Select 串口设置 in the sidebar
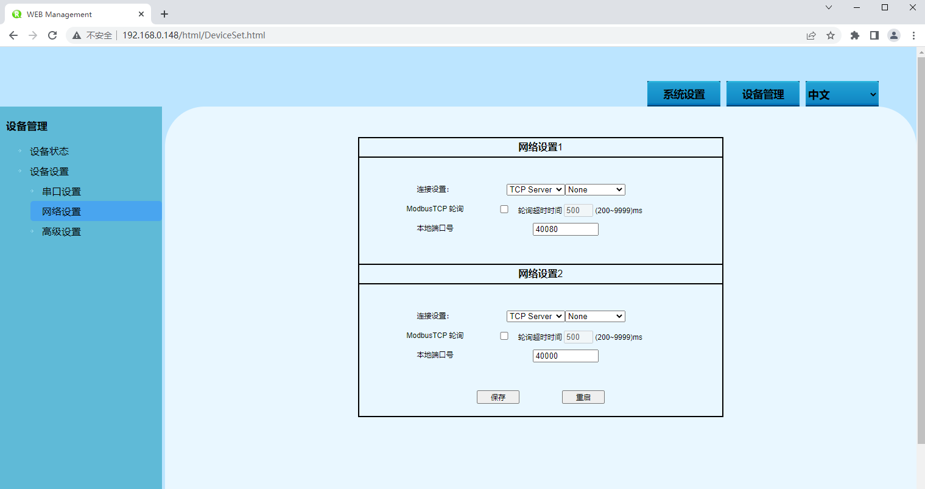The width and height of the screenshot is (925, 489). pyautogui.click(x=62, y=192)
